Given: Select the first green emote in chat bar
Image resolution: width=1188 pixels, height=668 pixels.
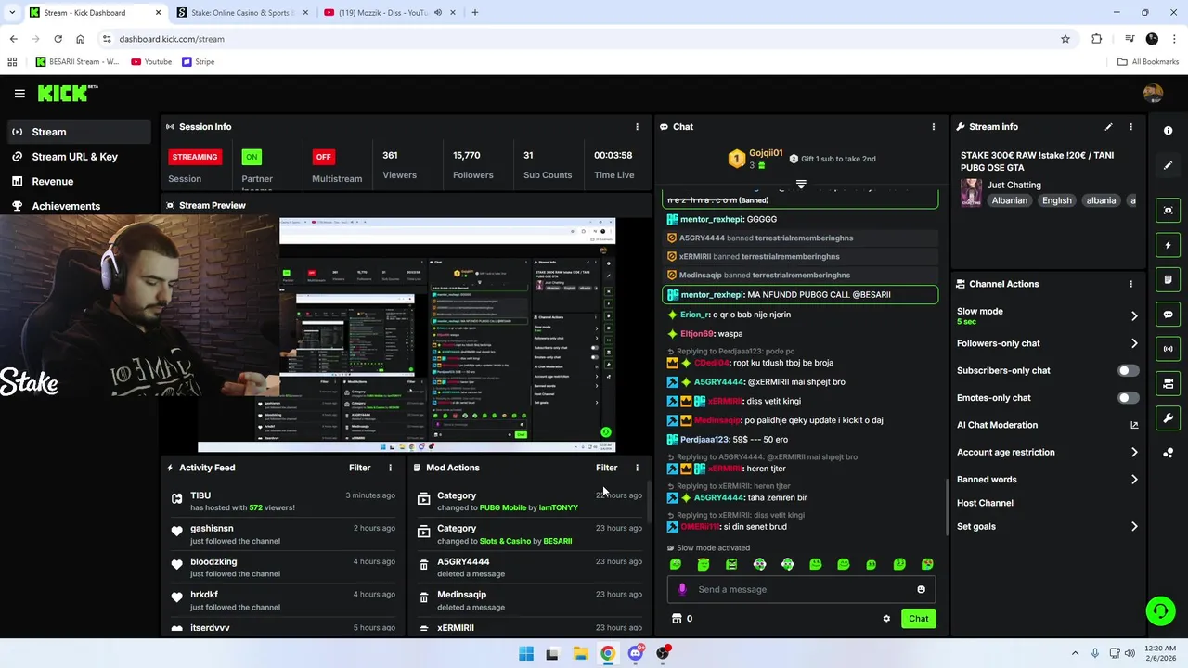Looking at the screenshot, I should click(676, 564).
